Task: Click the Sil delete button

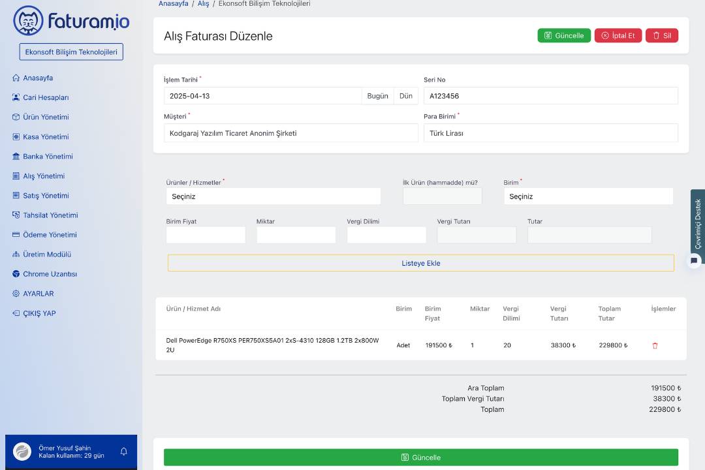Action: click(x=661, y=35)
